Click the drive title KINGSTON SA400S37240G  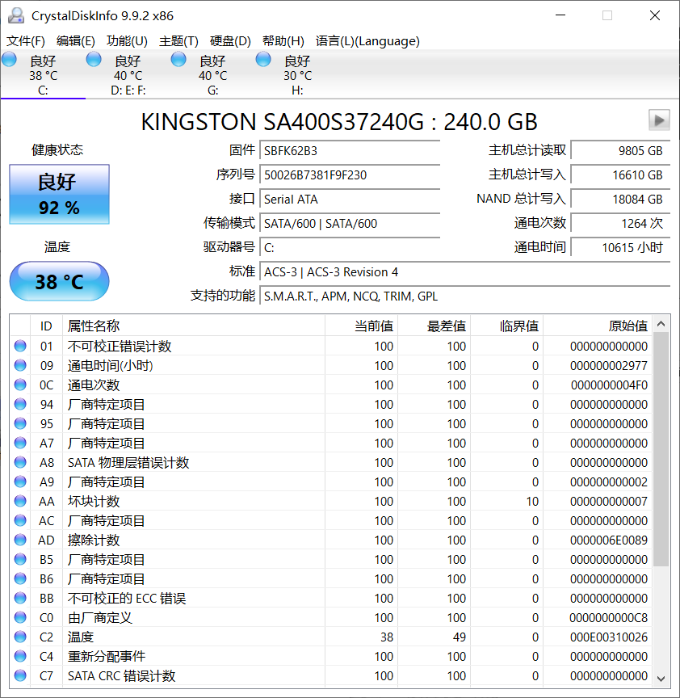[339, 121]
